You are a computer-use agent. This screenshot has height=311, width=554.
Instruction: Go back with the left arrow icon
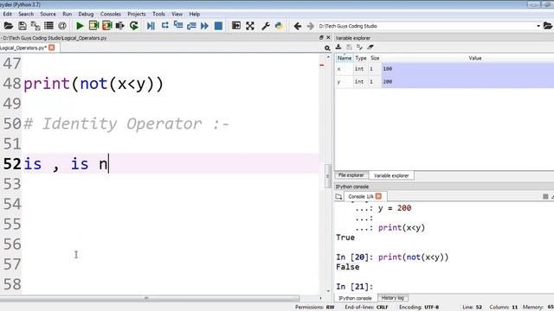coord(298,26)
